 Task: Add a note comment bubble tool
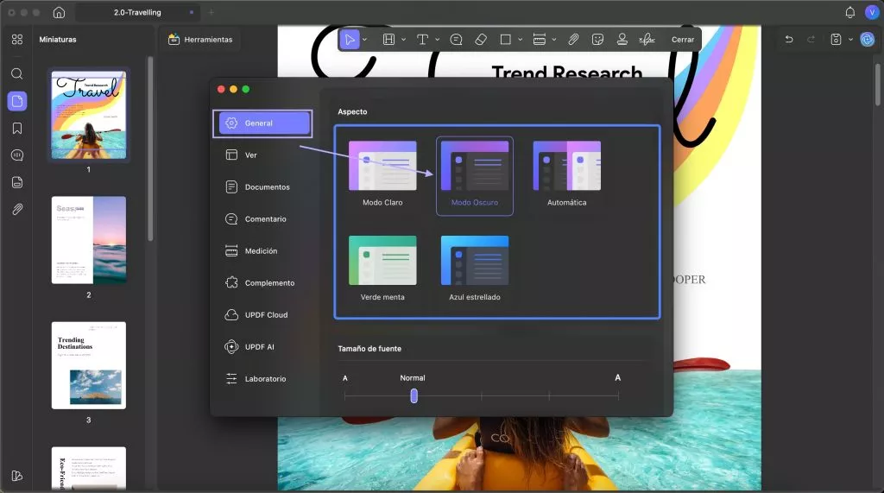coord(456,40)
